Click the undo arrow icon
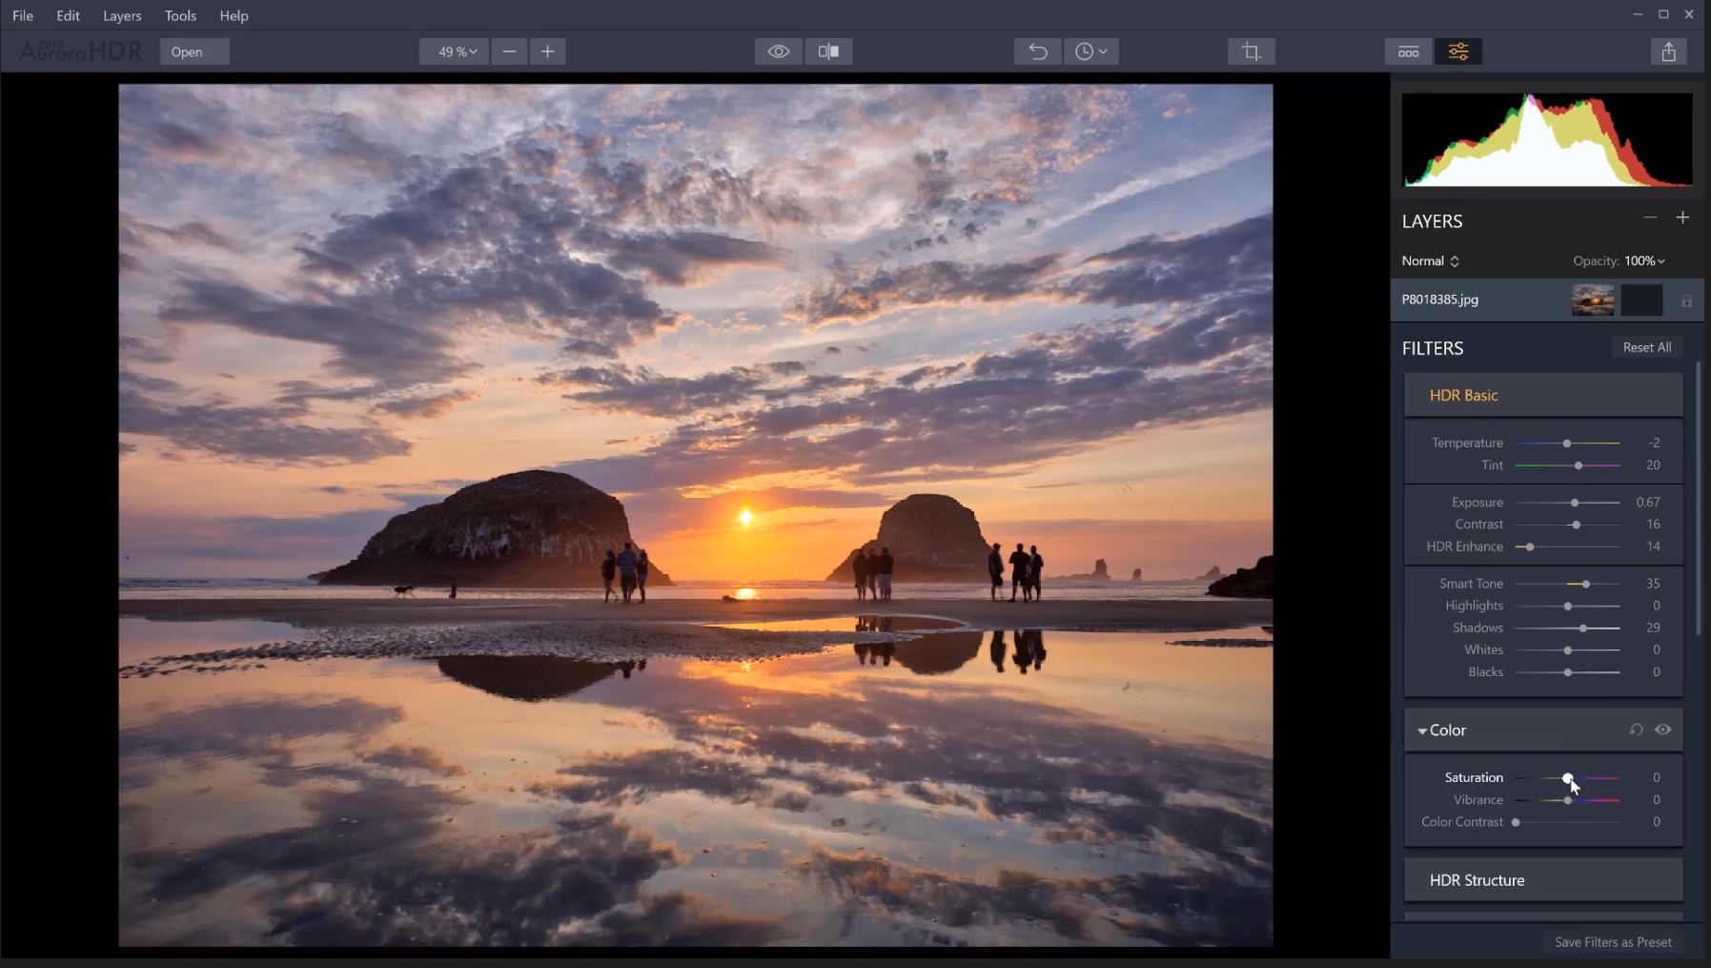1711x968 pixels. pos(1036,51)
